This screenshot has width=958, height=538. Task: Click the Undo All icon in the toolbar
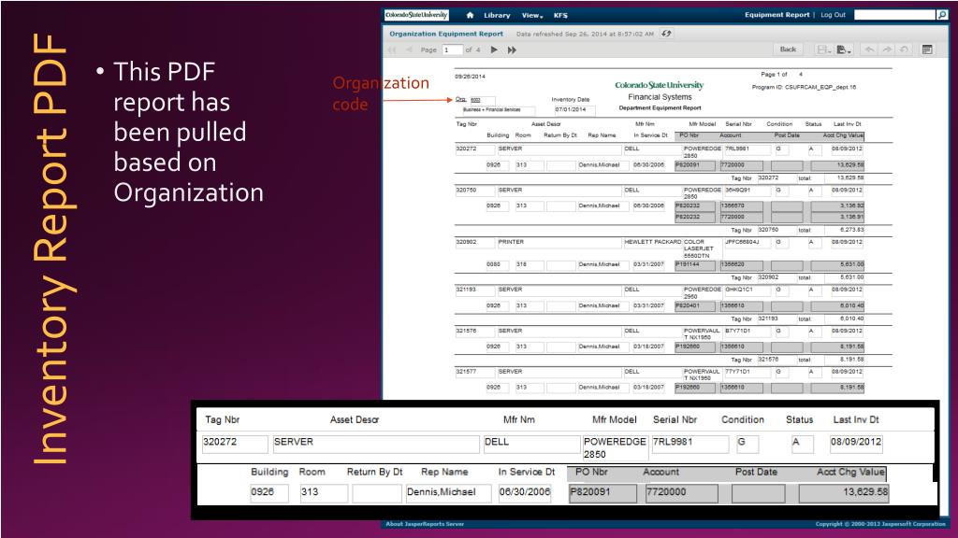click(x=904, y=50)
